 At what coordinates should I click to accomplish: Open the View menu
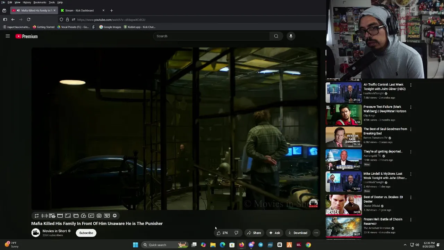[x=17, y=2]
